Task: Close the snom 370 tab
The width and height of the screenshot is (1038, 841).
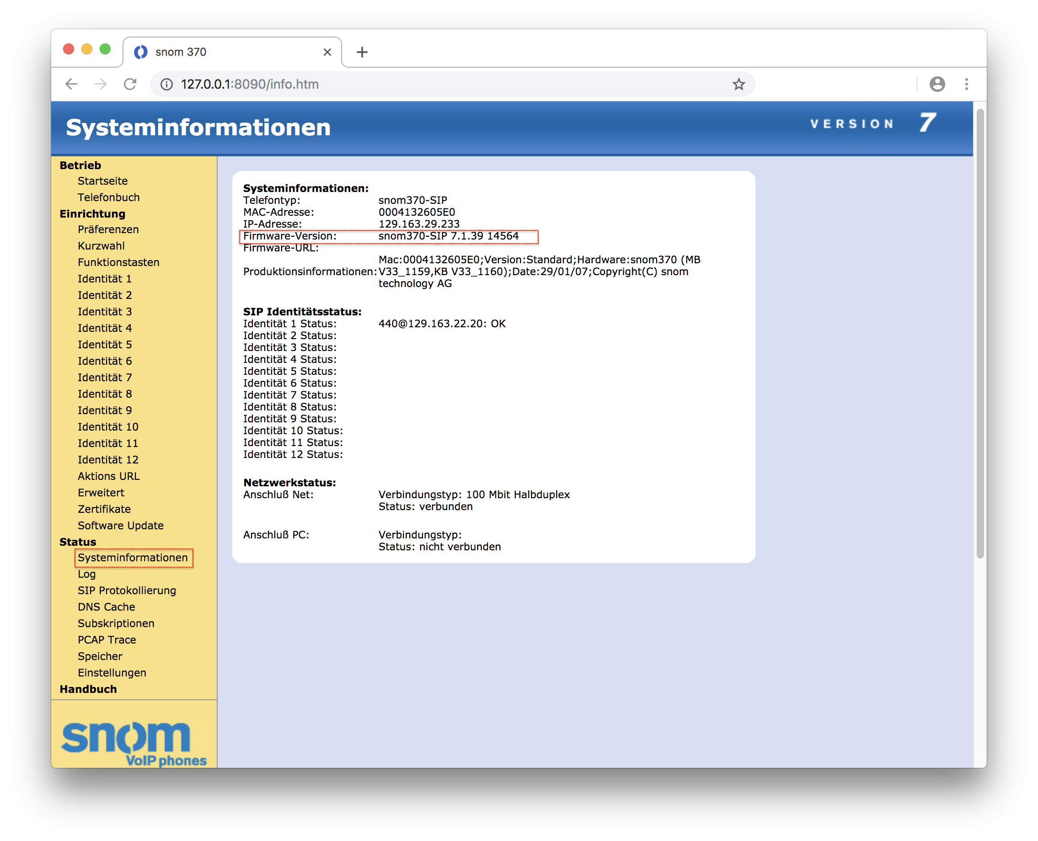Action: point(327,51)
